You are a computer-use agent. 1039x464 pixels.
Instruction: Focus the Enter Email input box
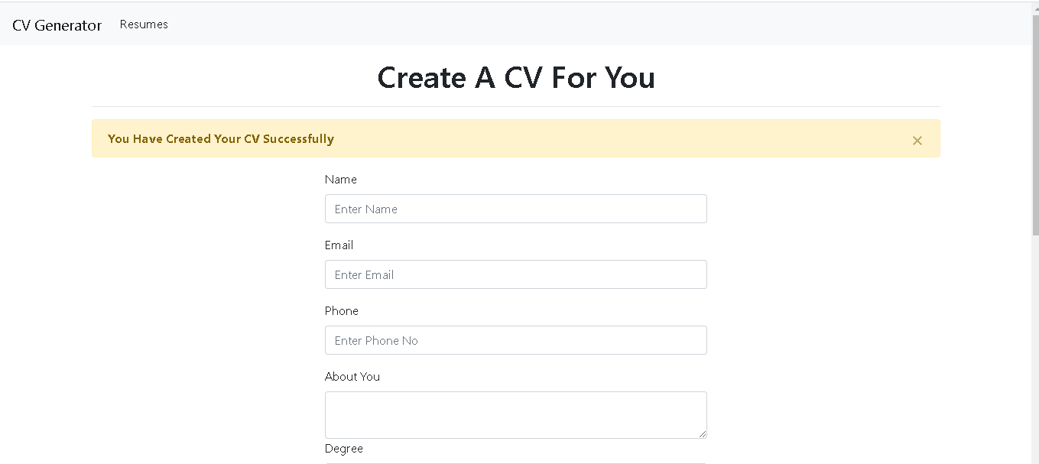pyautogui.click(x=515, y=274)
